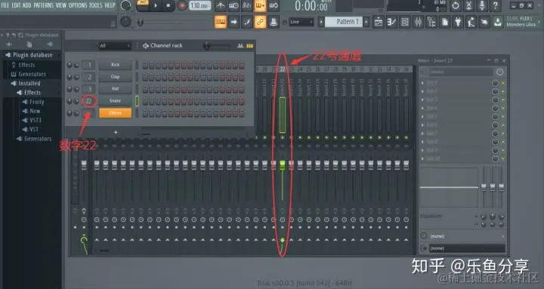Click the red Record button
The image size is (544, 289).
(x=182, y=5)
